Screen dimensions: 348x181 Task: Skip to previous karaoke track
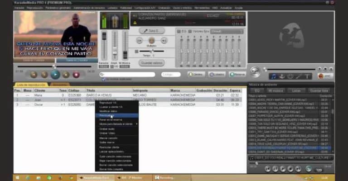tap(34, 75)
